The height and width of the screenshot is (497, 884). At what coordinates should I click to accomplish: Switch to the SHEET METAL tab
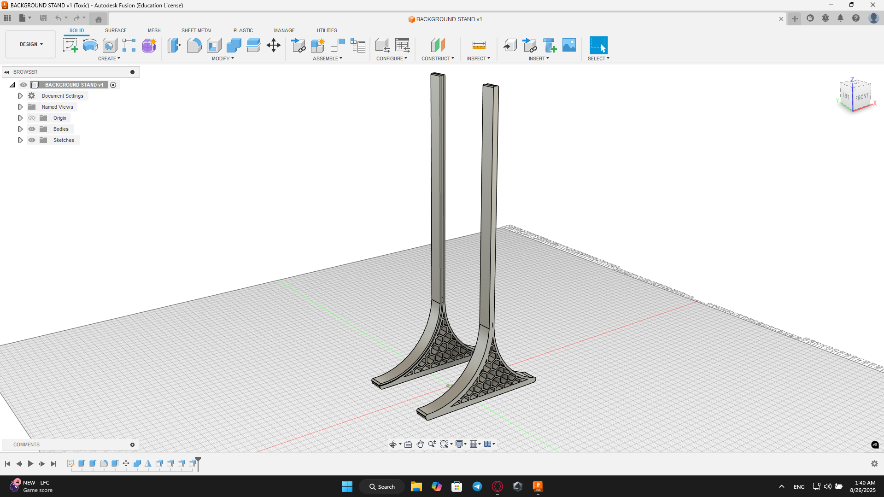coord(197,30)
